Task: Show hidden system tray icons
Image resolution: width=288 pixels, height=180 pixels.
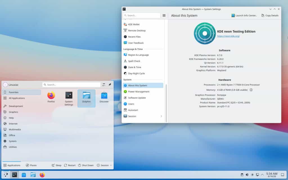Action: pyautogui.click(x=262, y=175)
